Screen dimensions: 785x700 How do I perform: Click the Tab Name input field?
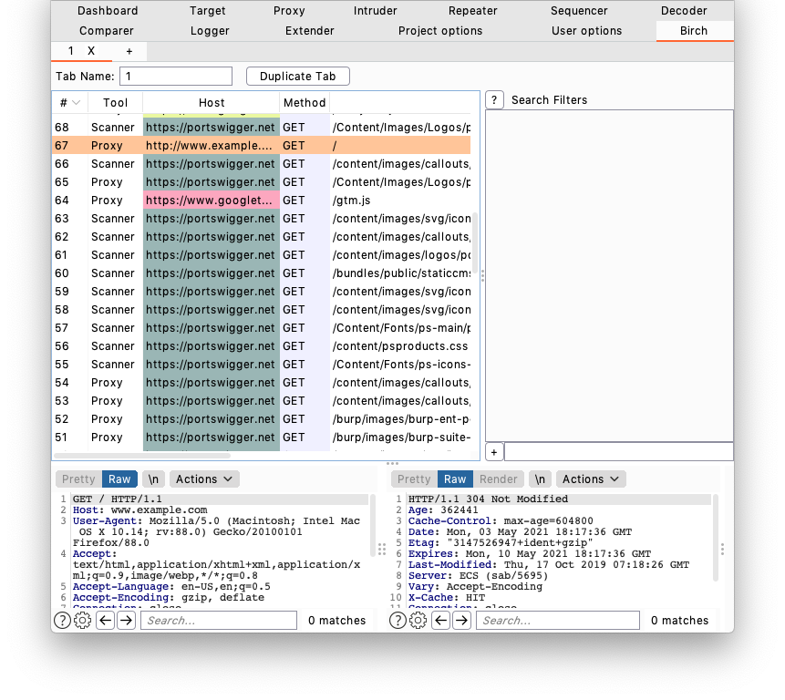pyautogui.click(x=176, y=76)
